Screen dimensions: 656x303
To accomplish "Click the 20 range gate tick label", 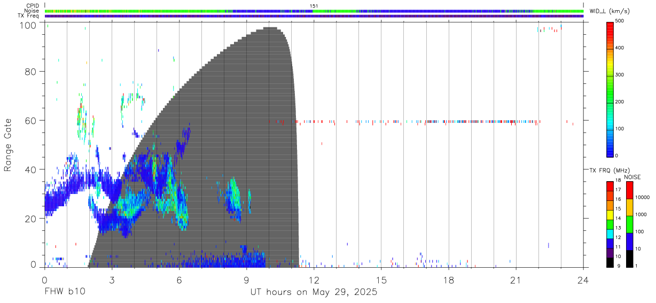I will tap(30, 218).
